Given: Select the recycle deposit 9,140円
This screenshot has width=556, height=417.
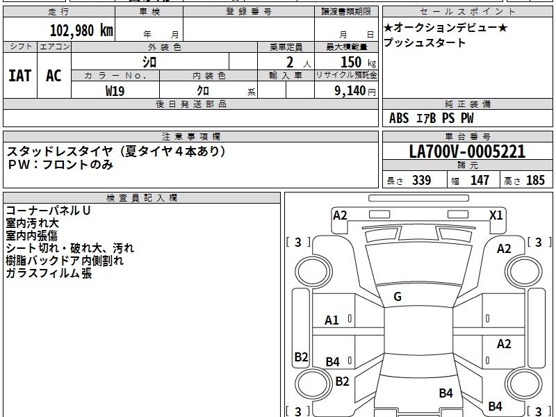Looking at the screenshot, I should point(355,91).
